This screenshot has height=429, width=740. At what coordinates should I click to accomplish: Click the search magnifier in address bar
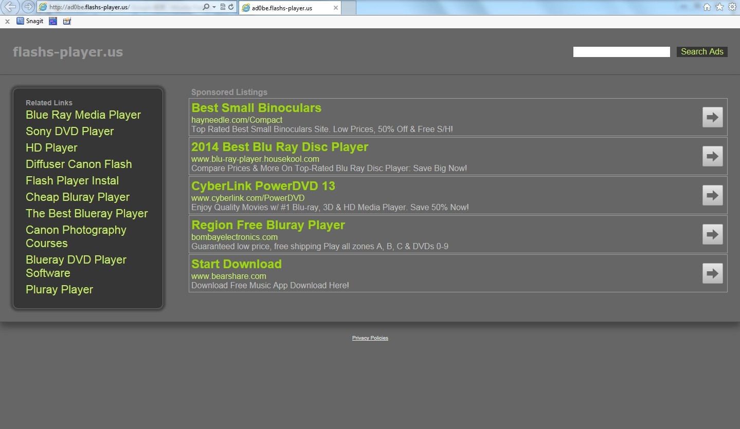(206, 7)
